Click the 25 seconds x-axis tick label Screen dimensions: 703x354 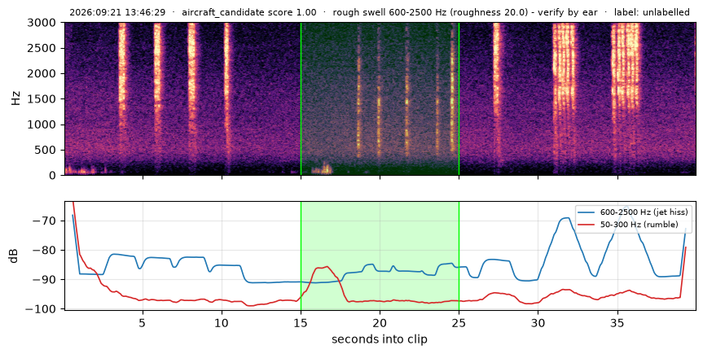[x=459, y=322]
